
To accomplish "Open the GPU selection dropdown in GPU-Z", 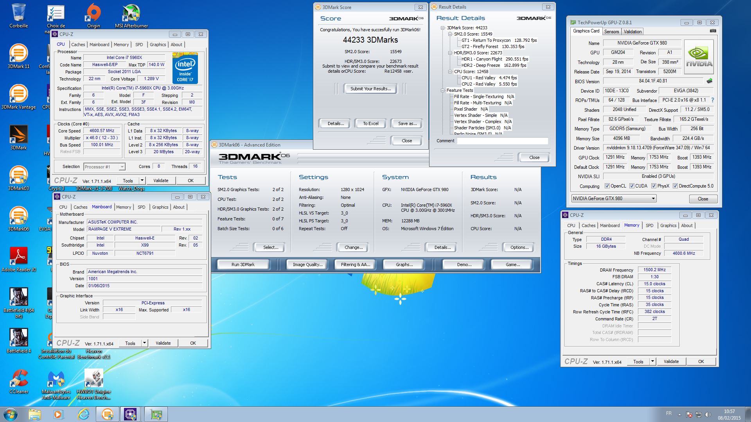I will (614, 198).
